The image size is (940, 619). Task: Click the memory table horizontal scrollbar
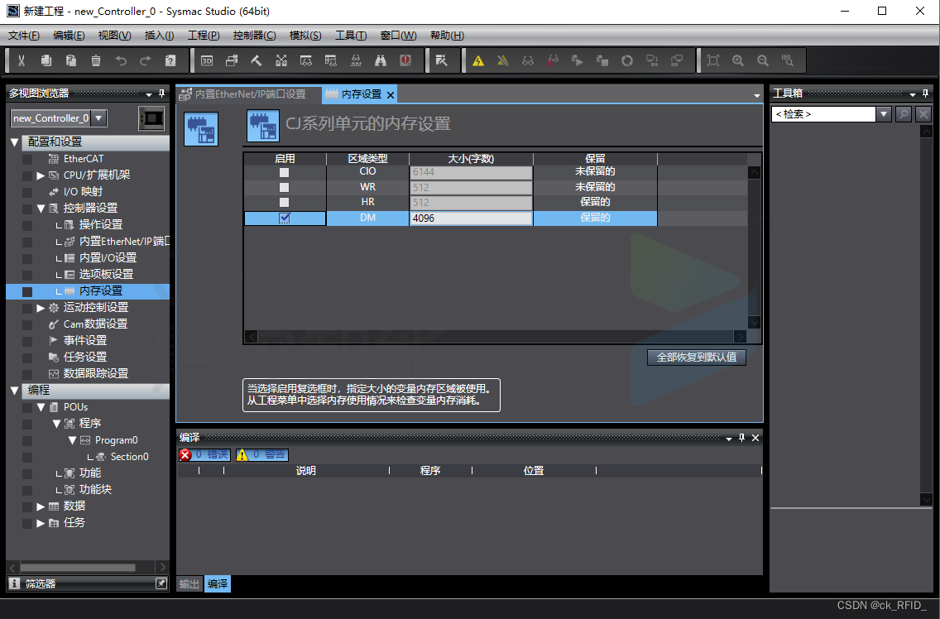pos(496,337)
